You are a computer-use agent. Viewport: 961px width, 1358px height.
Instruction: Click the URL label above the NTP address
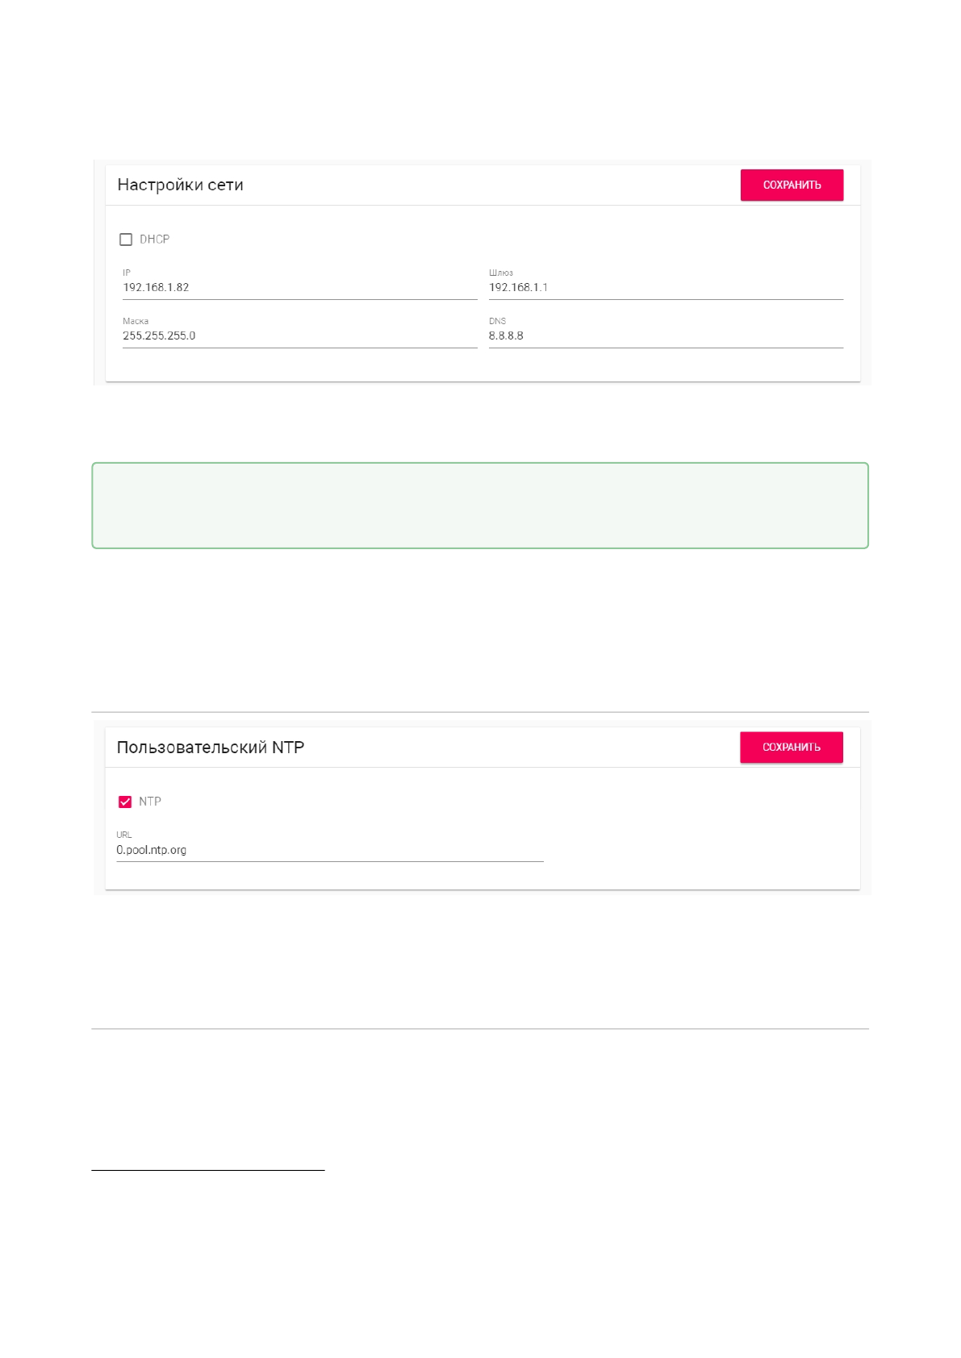[123, 835]
